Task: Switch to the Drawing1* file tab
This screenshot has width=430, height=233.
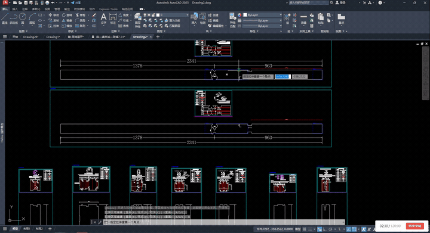Action: coord(53,37)
